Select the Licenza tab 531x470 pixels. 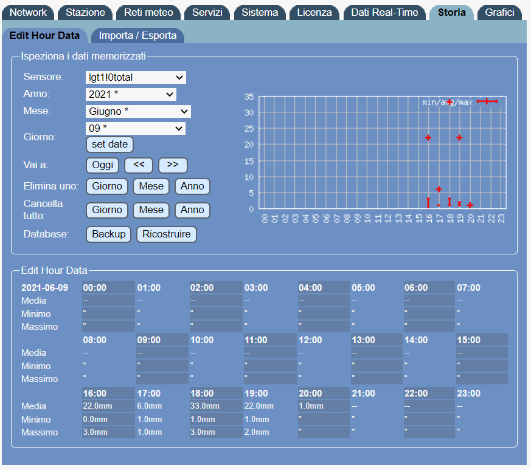click(314, 13)
